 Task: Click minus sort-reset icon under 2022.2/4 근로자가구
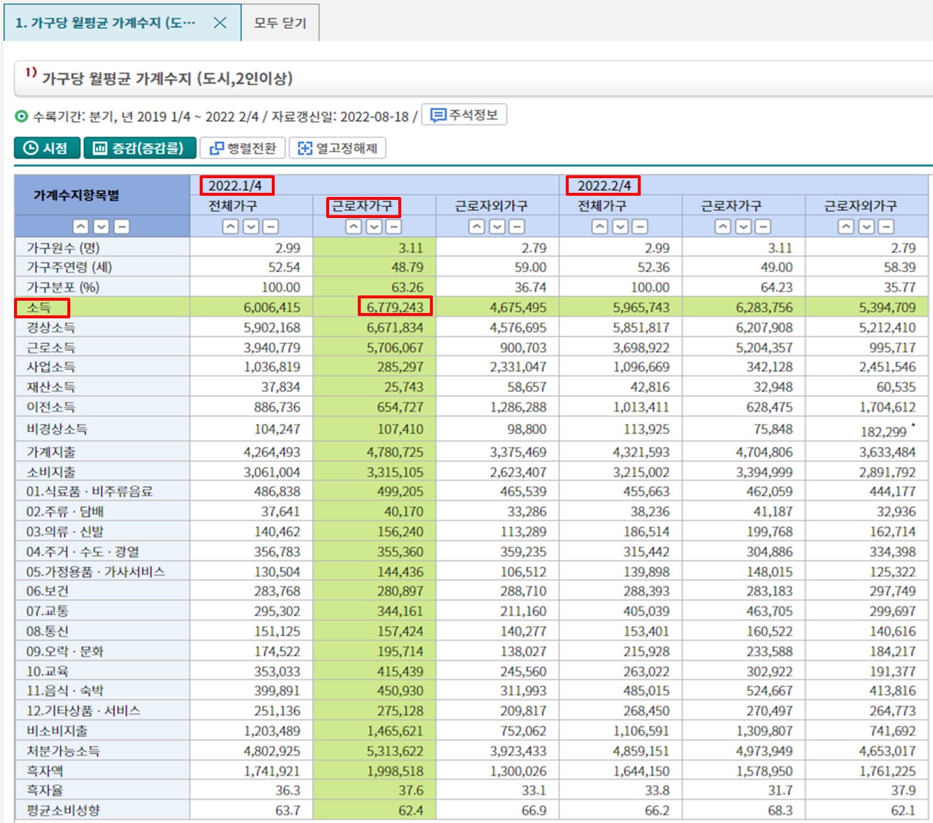(763, 226)
